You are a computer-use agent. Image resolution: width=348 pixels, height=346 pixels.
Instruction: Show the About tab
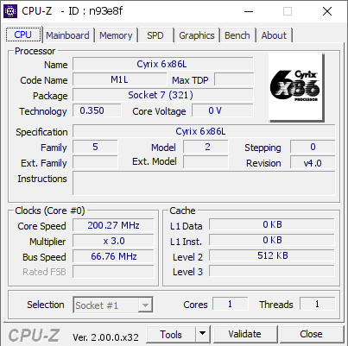[274, 35]
